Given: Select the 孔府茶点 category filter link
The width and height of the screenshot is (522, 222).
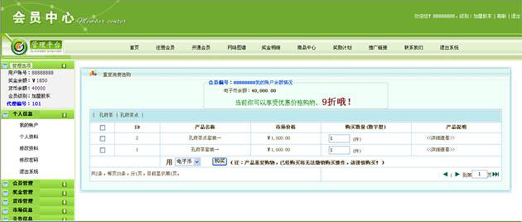Looking at the screenshot, I should [x=130, y=115].
